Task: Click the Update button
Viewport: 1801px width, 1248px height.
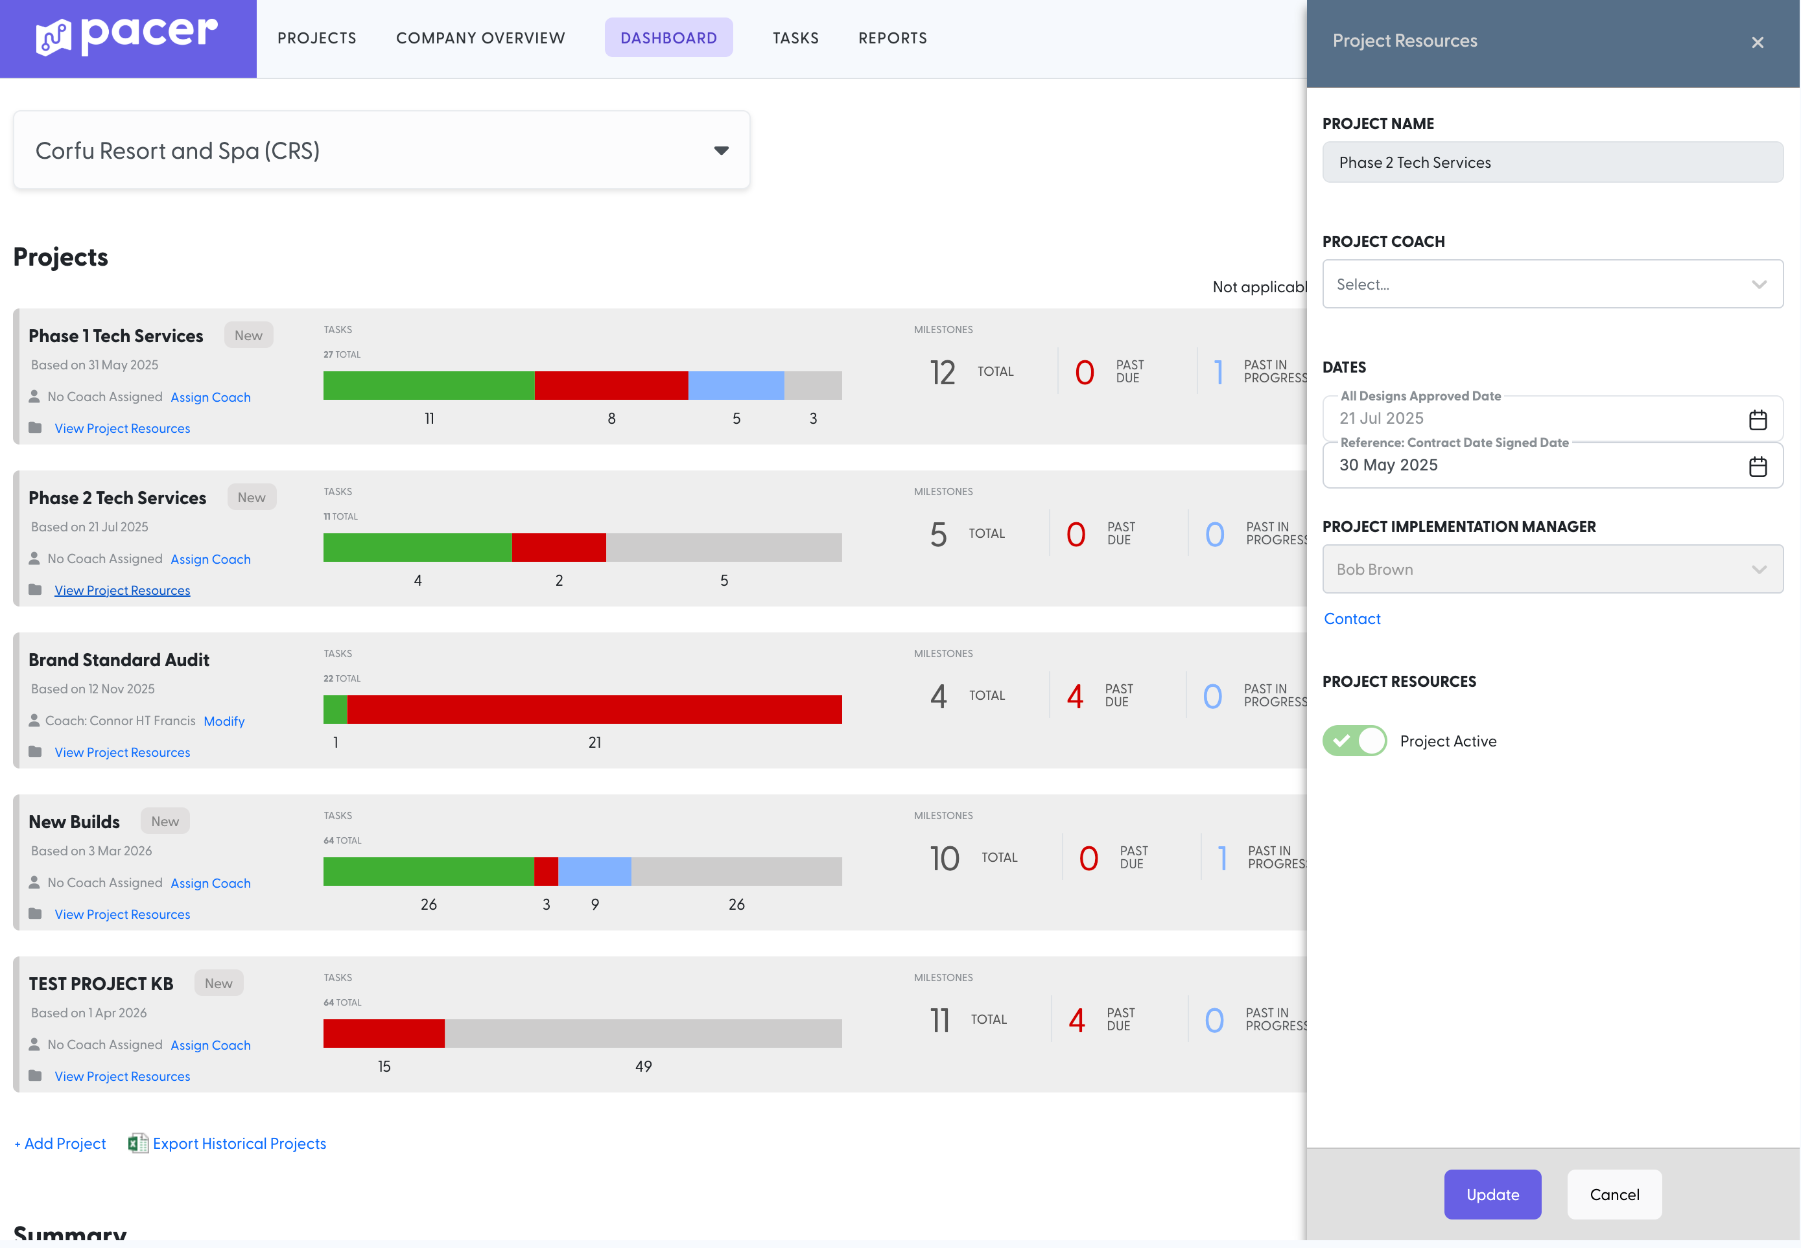Action: pos(1492,1194)
